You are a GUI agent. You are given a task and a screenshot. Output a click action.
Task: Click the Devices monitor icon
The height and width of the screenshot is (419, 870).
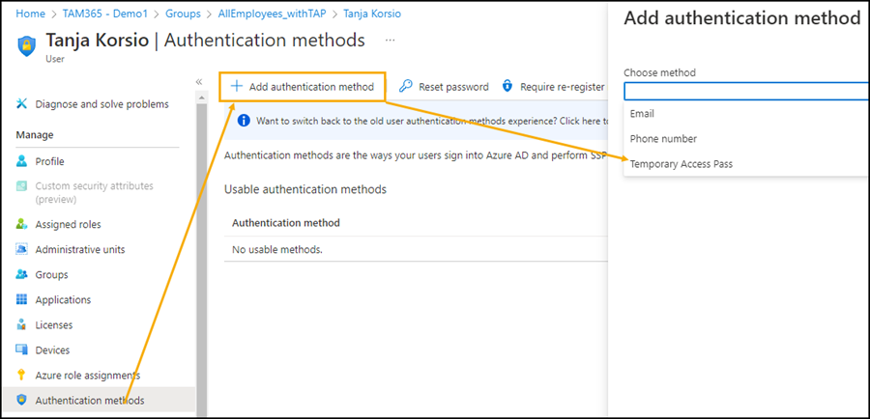21,349
